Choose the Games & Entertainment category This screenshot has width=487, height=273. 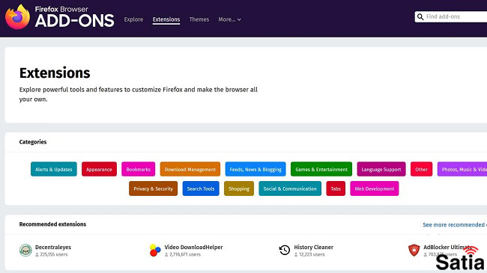(321, 169)
